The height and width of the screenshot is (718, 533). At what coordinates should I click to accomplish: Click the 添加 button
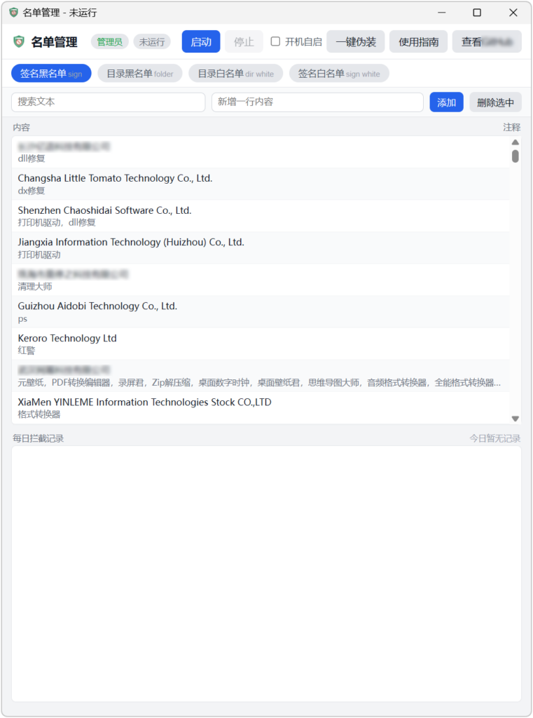(446, 102)
